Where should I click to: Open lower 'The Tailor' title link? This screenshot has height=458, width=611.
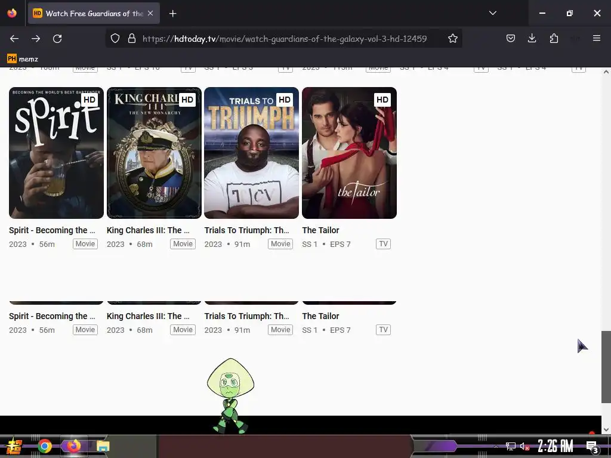(320, 316)
